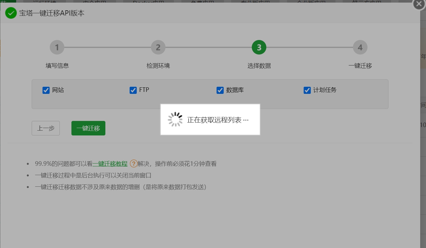This screenshot has width=426, height=248.
Task: Select step 4 circle 一键迁移
Action: 360,47
